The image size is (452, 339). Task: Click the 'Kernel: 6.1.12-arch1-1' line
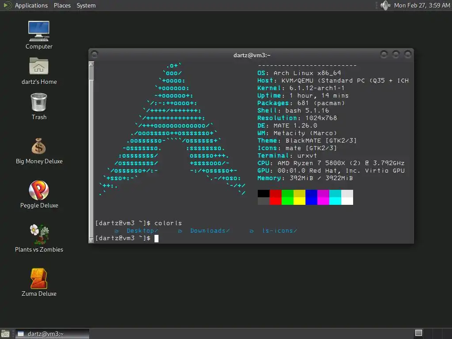[301, 88]
